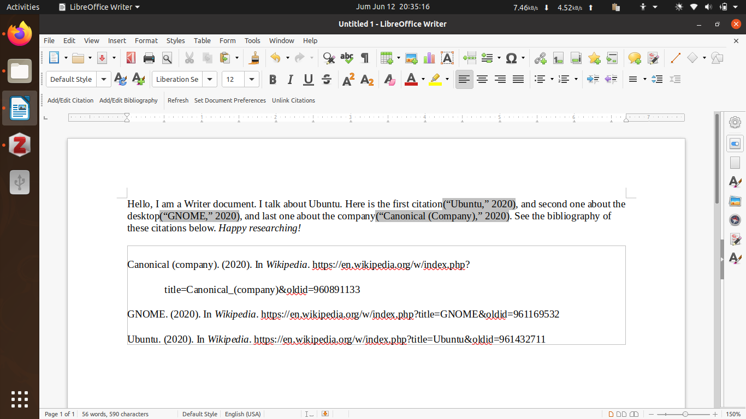Launch Zotero from the Ubuntu dock
Viewport: 746px width, 419px height.
point(20,145)
